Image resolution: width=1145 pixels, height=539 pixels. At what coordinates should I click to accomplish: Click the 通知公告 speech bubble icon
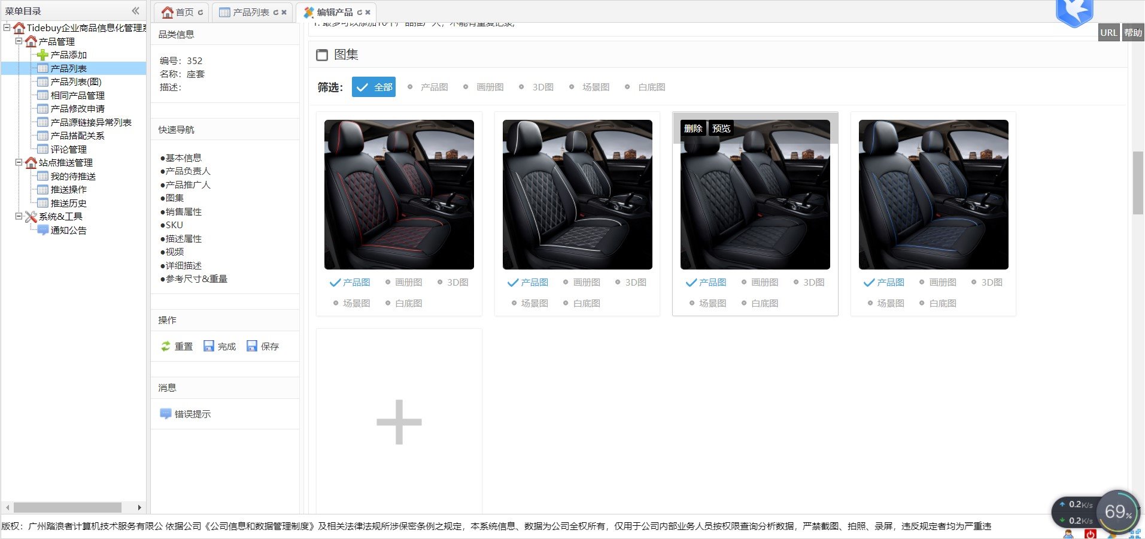(x=42, y=230)
